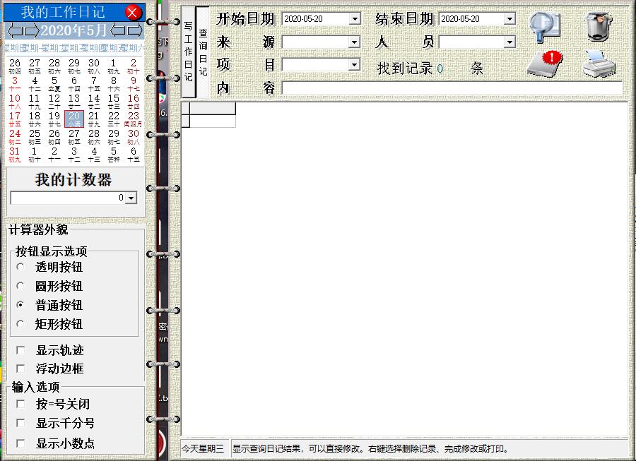
Task: Select the 透明按钮 radio option
Action: [x=20, y=267]
